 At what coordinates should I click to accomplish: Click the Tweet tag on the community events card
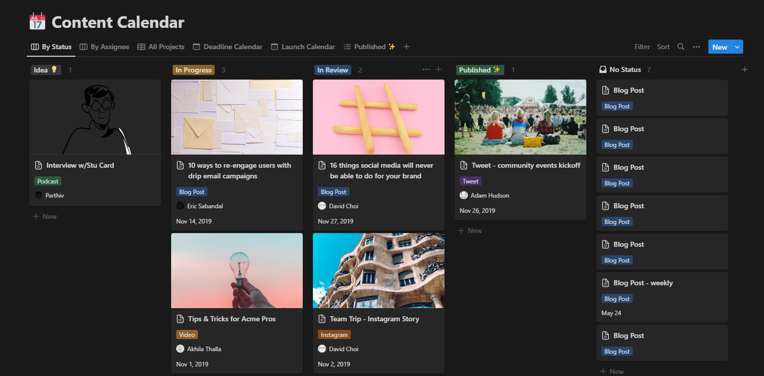470,181
